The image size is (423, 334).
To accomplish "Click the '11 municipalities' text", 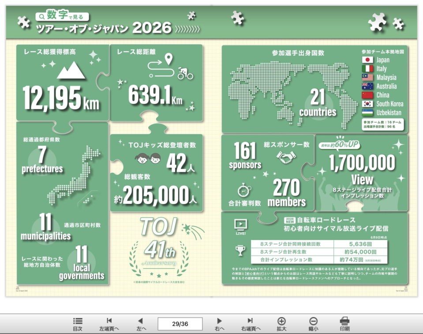I will [45, 227].
